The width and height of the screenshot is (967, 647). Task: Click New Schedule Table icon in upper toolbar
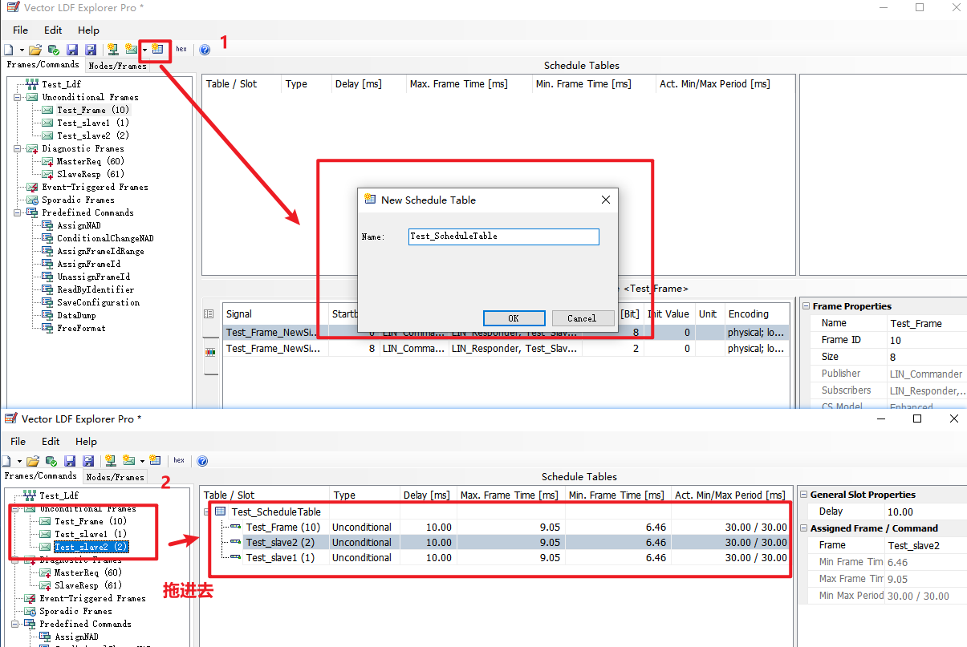(157, 50)
